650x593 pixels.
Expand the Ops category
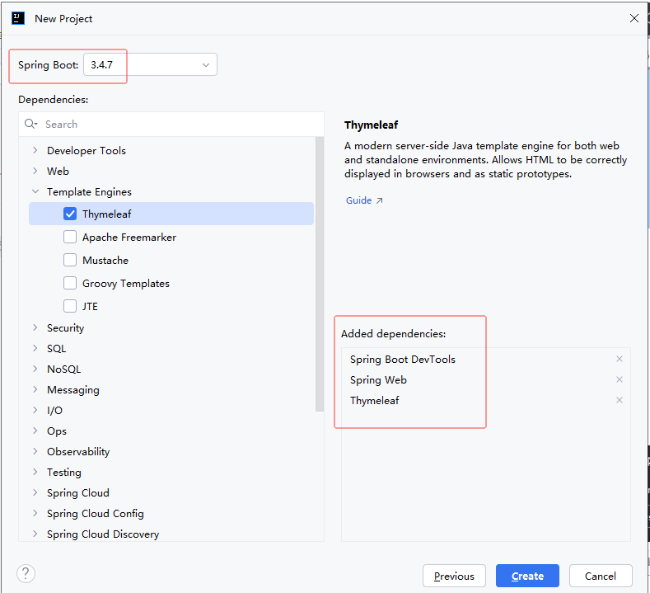(35, 431)
